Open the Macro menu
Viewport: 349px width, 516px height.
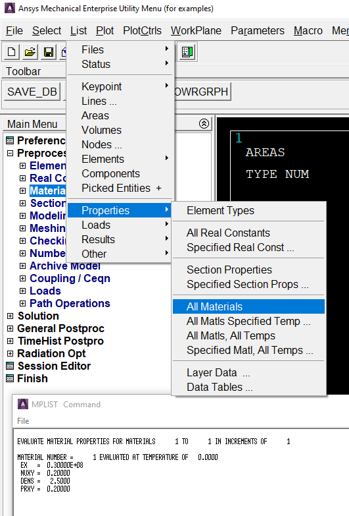tap(308, 30)
